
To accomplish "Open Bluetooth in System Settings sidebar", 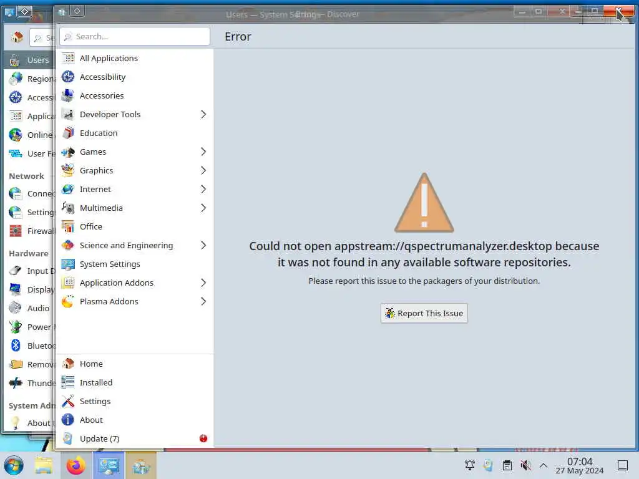I will click(x=29, y=346).
